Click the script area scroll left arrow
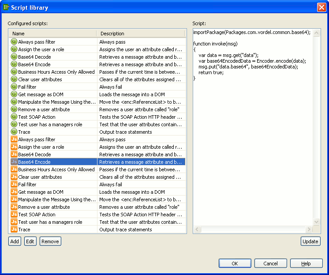This screenshot has height=275, width=329. point(197,229)
